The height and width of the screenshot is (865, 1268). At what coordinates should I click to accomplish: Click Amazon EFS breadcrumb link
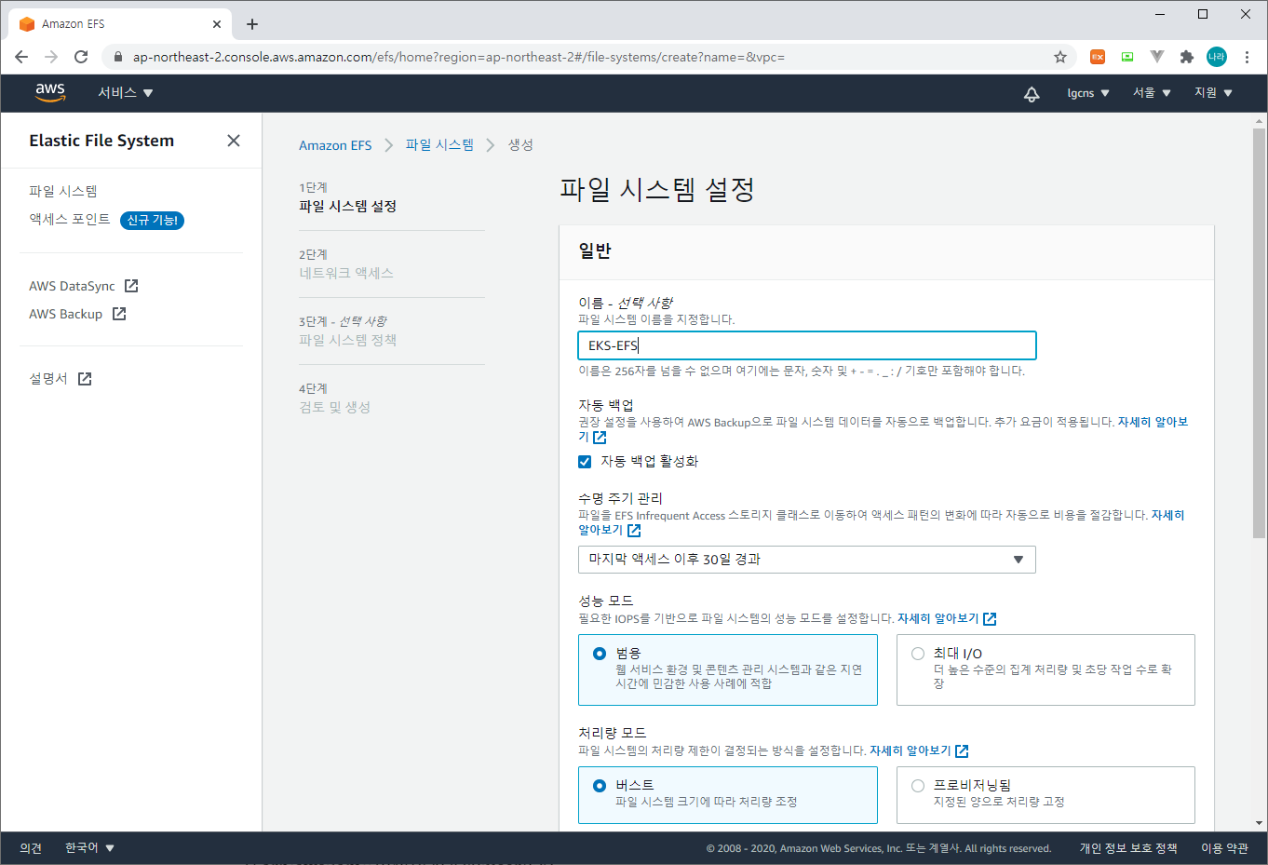pyautogui.click(x=335, y=145)
